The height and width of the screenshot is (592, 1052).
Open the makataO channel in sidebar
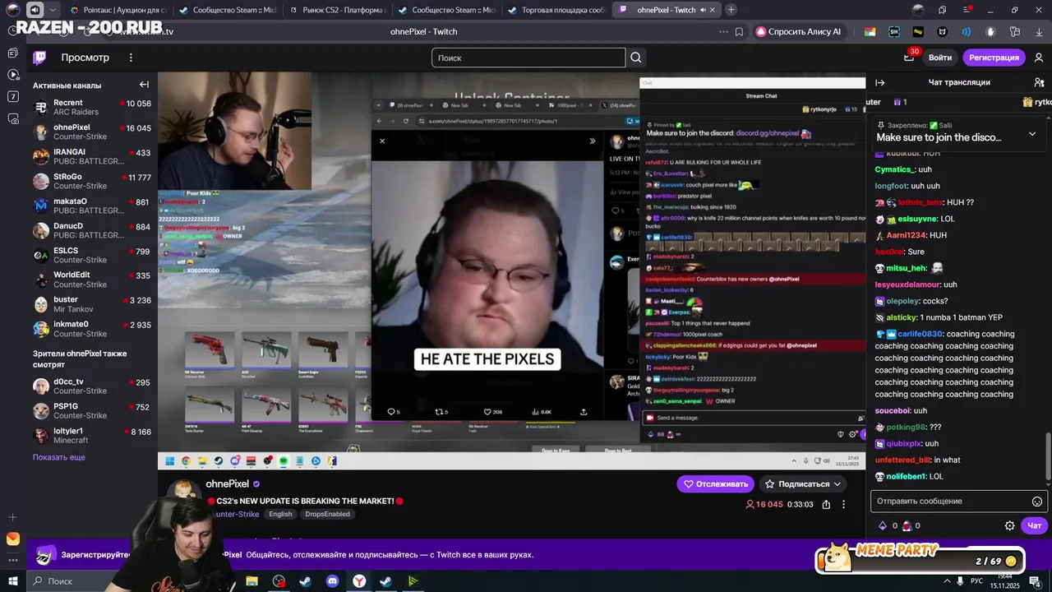click(92, 206)
